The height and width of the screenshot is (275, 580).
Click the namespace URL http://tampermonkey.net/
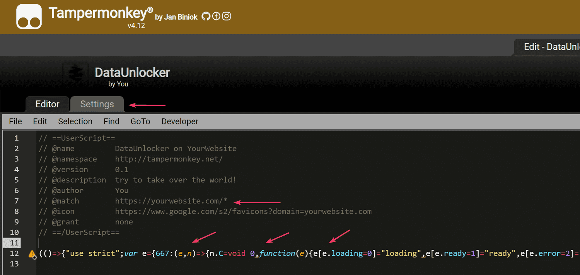tap(169, 159)
